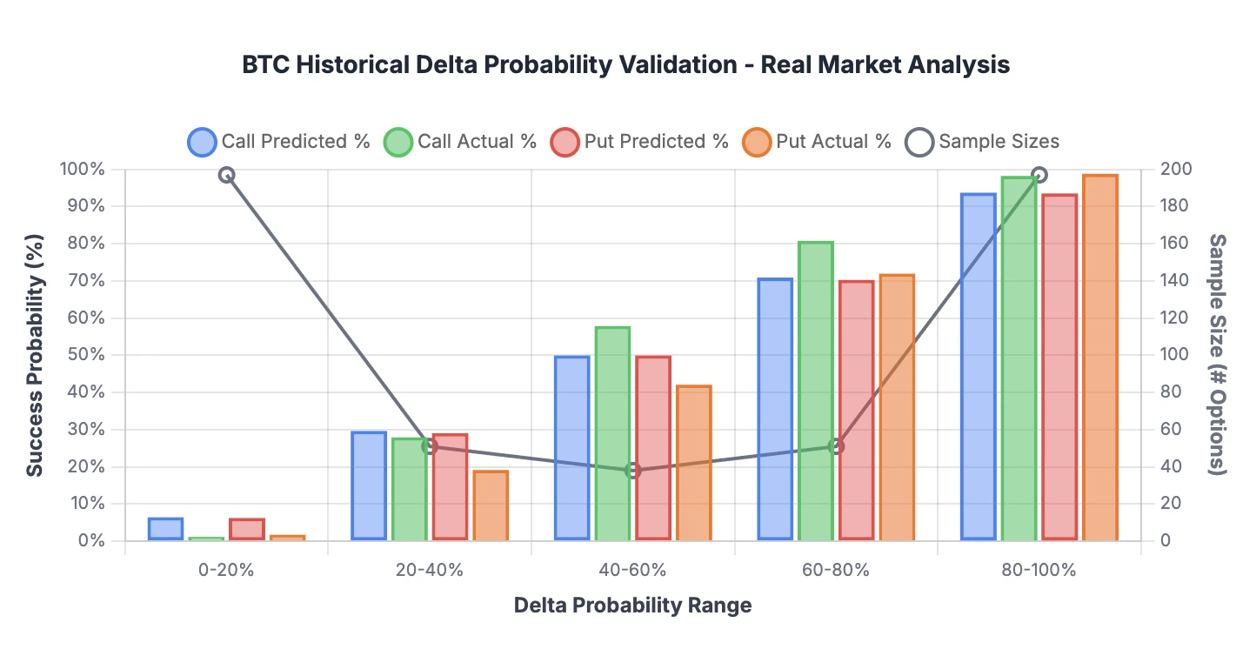Hide Sample Sizes line via legend circle
The image size is (1256, 649).
click(x=919, y=142)
